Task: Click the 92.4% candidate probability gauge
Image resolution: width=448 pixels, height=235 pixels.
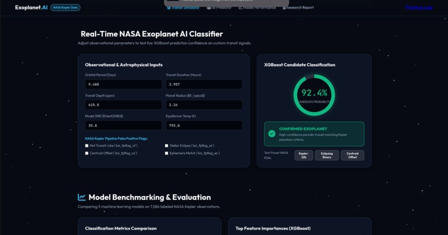Action: [x=314, y=95]
